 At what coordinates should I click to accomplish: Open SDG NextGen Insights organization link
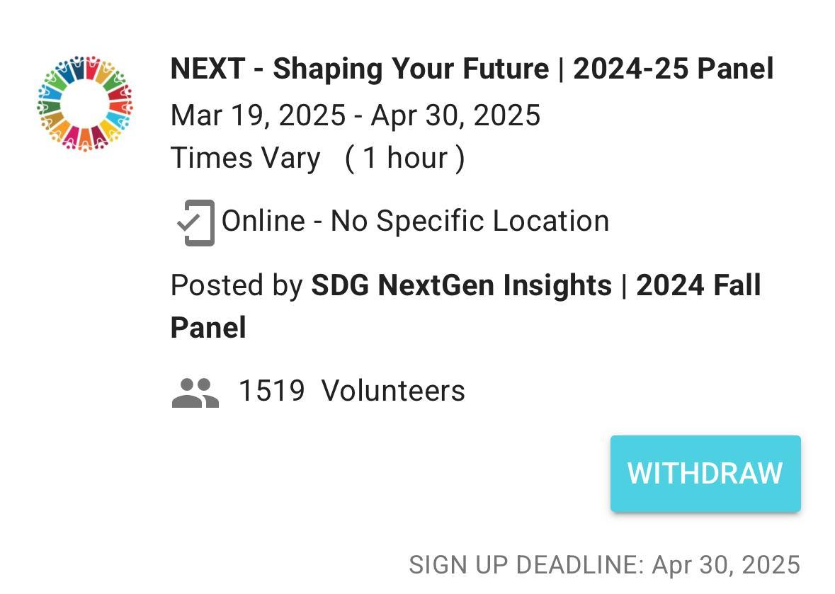(461, 286)
